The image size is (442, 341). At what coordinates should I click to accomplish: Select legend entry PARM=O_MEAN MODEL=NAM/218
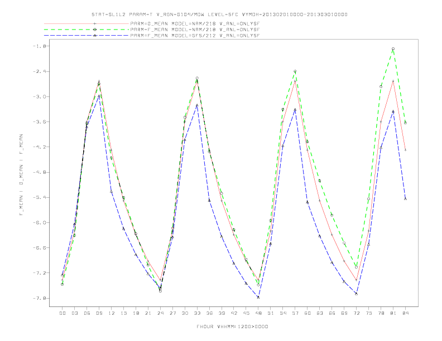[x=195, y=23]
